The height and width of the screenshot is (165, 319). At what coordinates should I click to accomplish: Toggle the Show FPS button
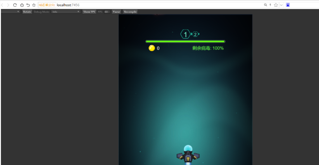[89, 12]
